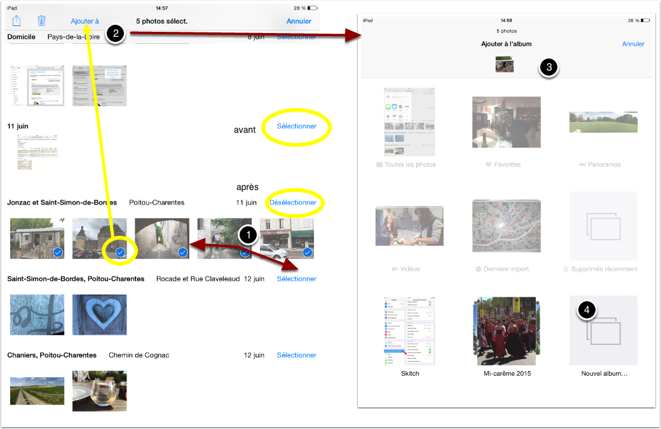Select the Favorites album thumbnail

click(x=507, y=122)
